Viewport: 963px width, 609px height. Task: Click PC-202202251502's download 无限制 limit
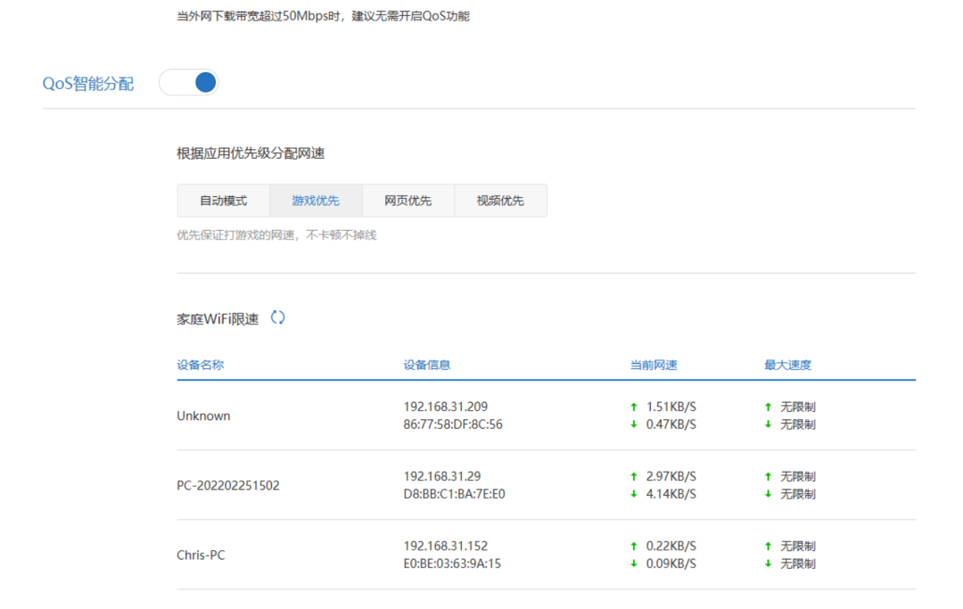(x=798, y=494)
